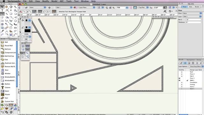Open the File menu
The image size is (204, 115).
point(25,1)
